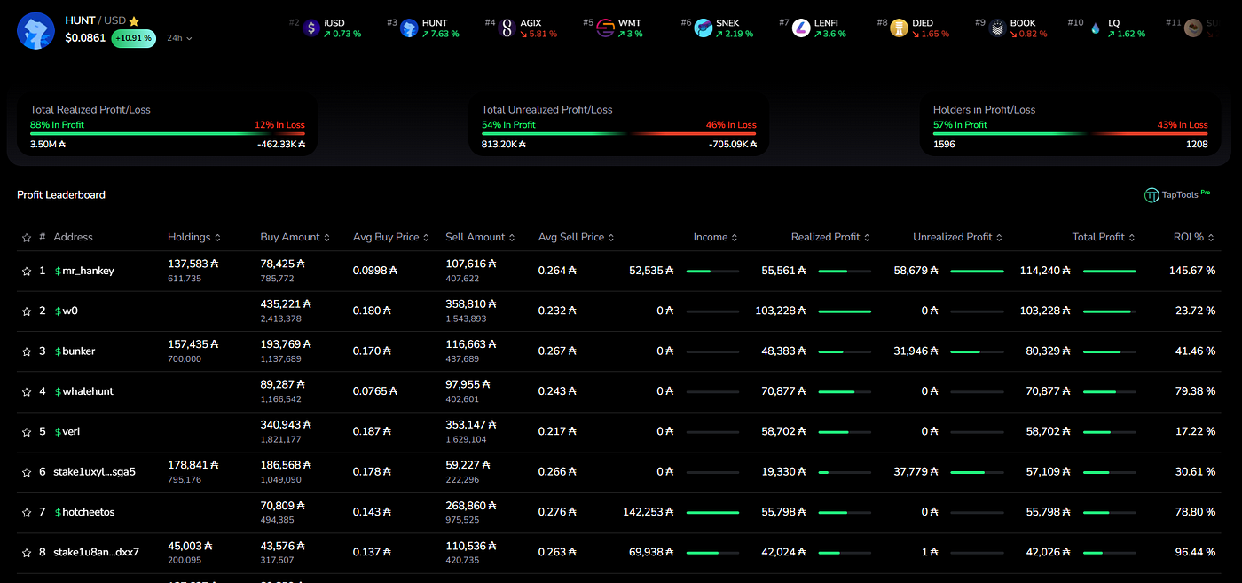Toggle the favorite star beside HUNT / USD
This screenshot has width=1242, height=583.
point(134,20)
